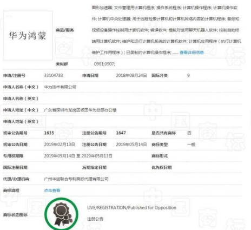Click the 类似群 label

62,64
